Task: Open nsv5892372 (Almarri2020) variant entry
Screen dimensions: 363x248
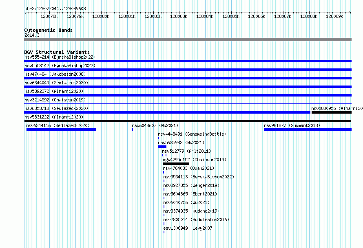Action: [54, 91]
